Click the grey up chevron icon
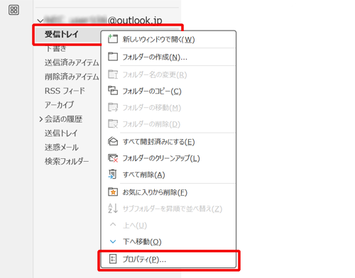This screenshot has width=355, height=278. pyautogui.click(x=113, y=224)
